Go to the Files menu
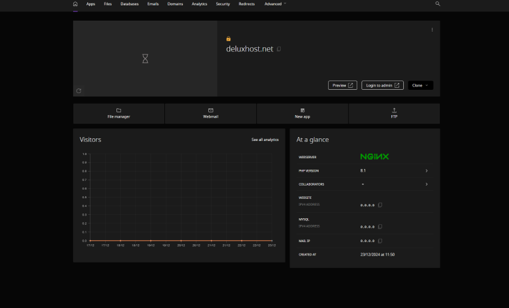This screenshot has height=308, width=509. (108, 4)
